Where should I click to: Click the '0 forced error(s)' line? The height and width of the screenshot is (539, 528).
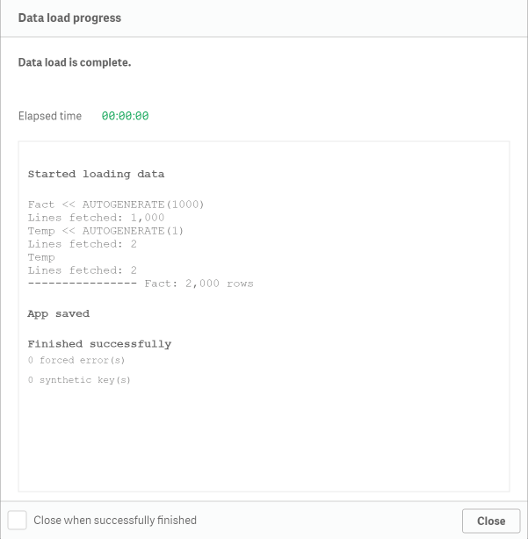[x=76, y=360]
